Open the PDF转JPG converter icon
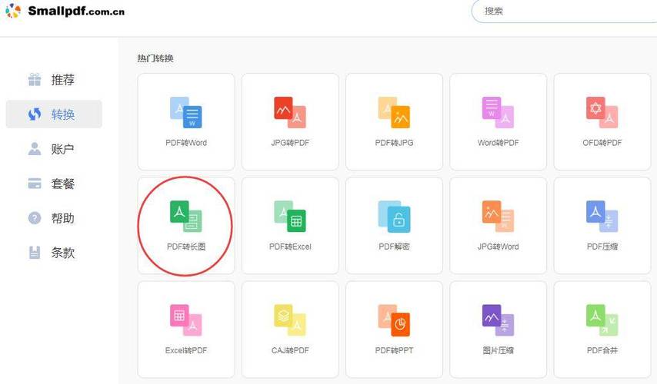Screen dimensions: 657x384 click(394, 112)
